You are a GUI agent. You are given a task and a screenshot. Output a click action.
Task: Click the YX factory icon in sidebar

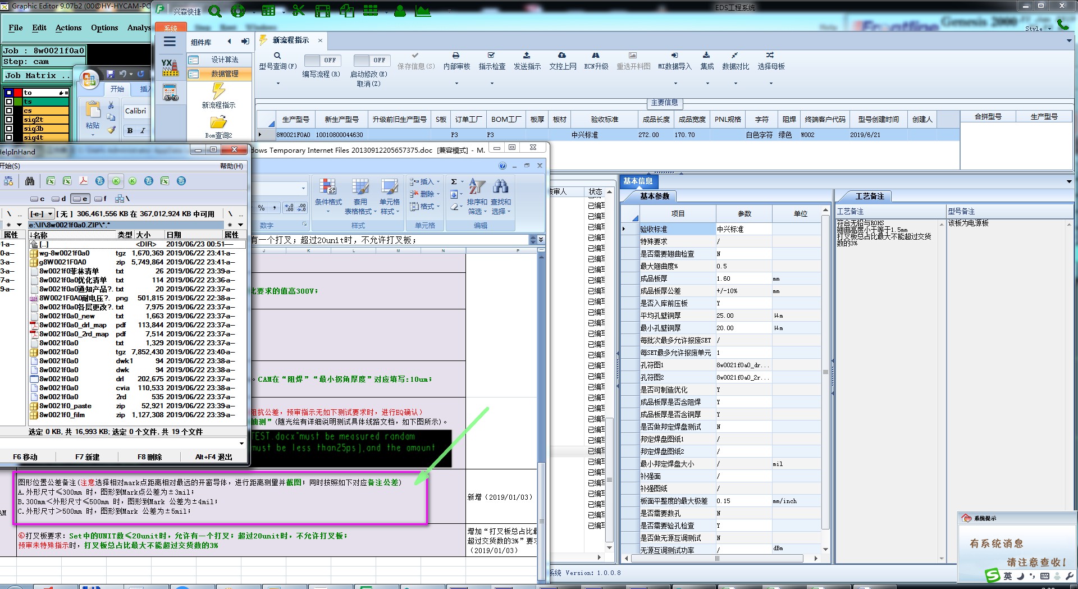pyautogui.click(x=170, y=67)
